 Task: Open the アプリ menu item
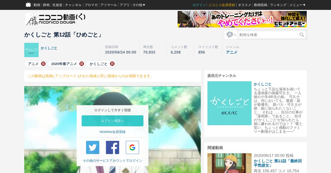click(125, 5)
